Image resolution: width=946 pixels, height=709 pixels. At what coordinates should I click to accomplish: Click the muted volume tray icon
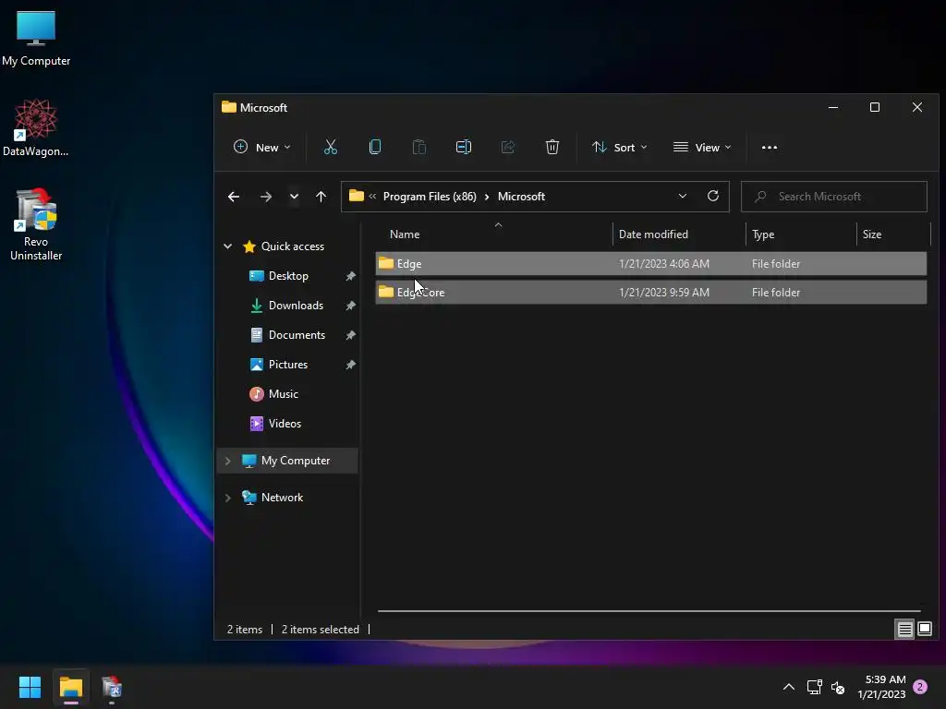click(838, 687)
